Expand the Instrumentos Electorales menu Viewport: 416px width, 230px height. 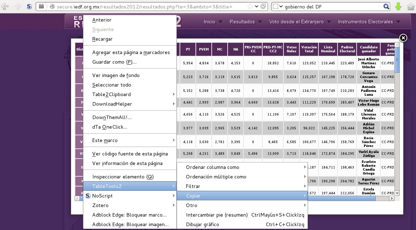coord(365,22)
